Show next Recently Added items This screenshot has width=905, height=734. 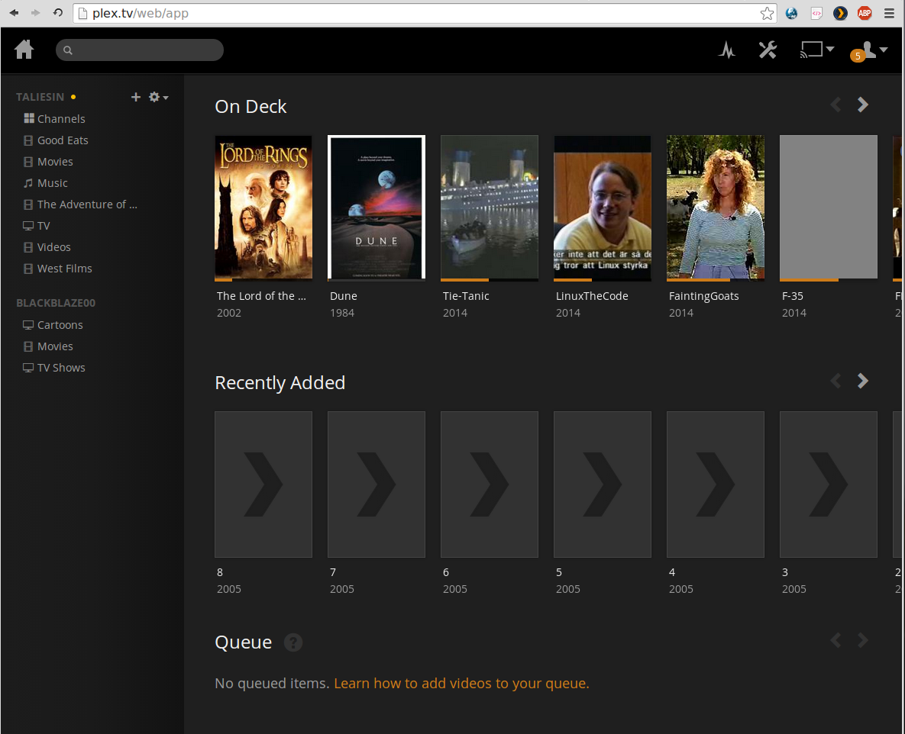coord(863,381)
